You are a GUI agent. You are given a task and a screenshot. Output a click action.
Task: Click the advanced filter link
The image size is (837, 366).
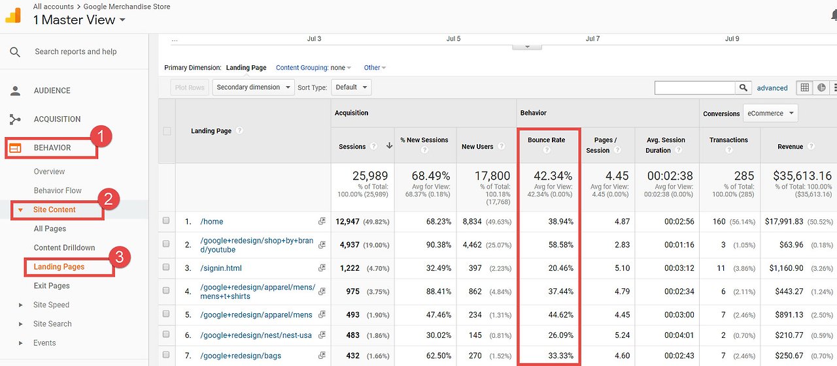point(772,88)
